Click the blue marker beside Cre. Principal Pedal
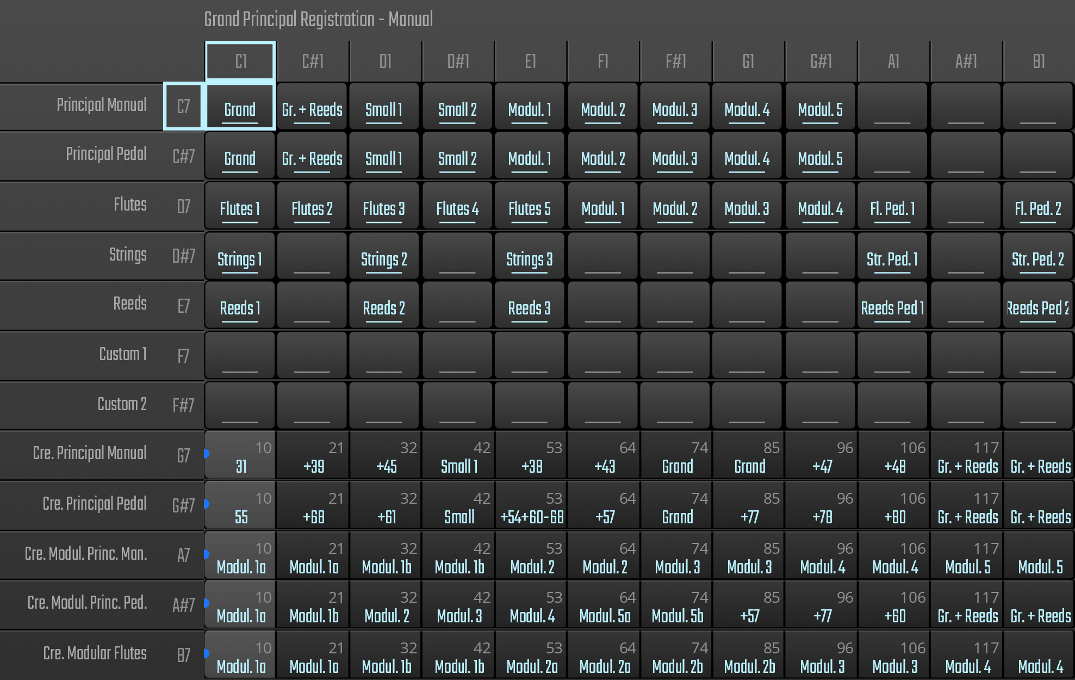The image size is (1075, 680). [207, 504]
